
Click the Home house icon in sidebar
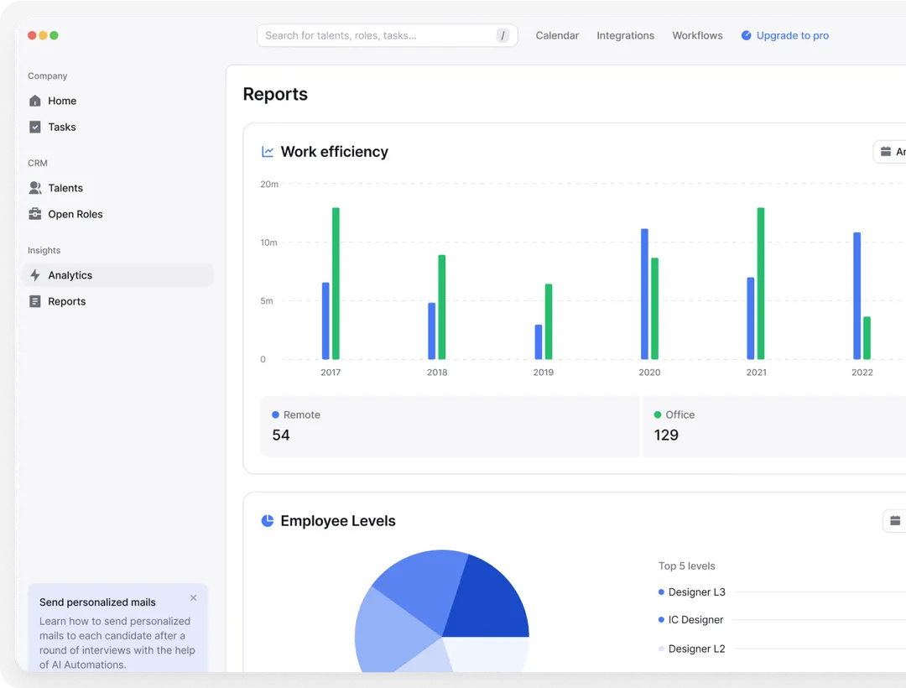tap(34, 101)
